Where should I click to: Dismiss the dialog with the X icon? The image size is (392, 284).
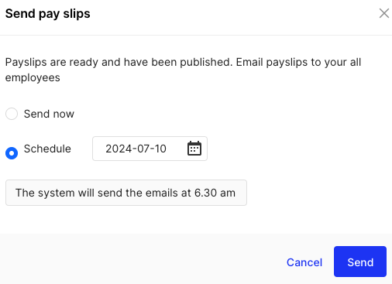(384, 13)
